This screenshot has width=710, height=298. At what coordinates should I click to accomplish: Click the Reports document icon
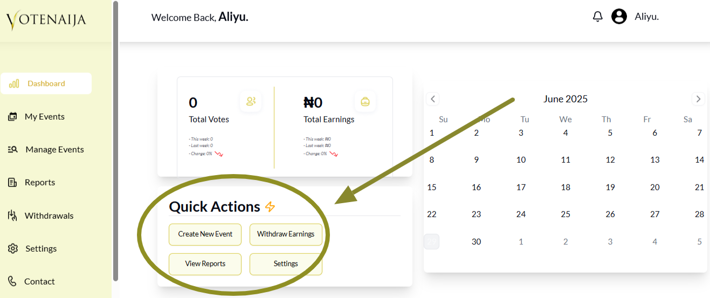[12, 183]
